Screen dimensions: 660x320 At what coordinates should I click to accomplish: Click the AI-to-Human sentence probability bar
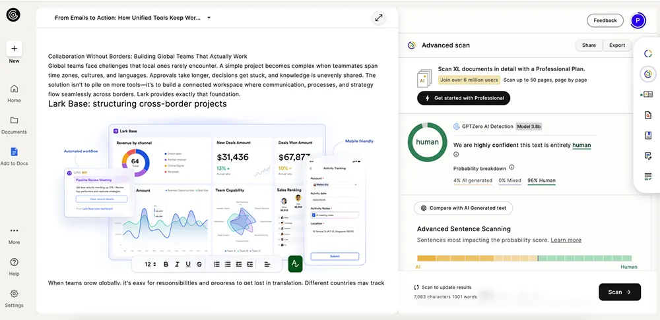coord(524,258)
